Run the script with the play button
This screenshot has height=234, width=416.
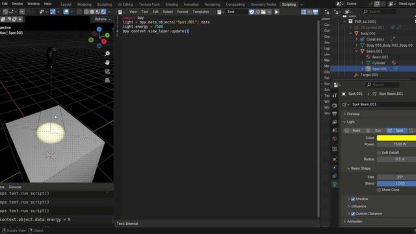[276, 12]
